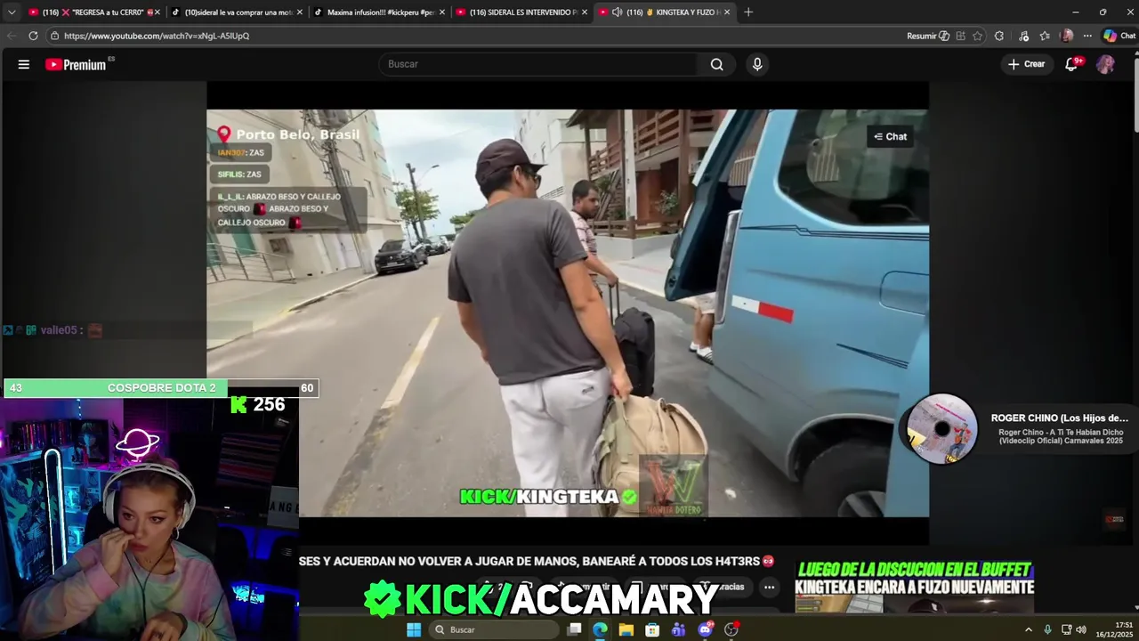Close the Maxima infusion tab
The width and height of the screenshot is (1139, 641).
pos(442,12)
